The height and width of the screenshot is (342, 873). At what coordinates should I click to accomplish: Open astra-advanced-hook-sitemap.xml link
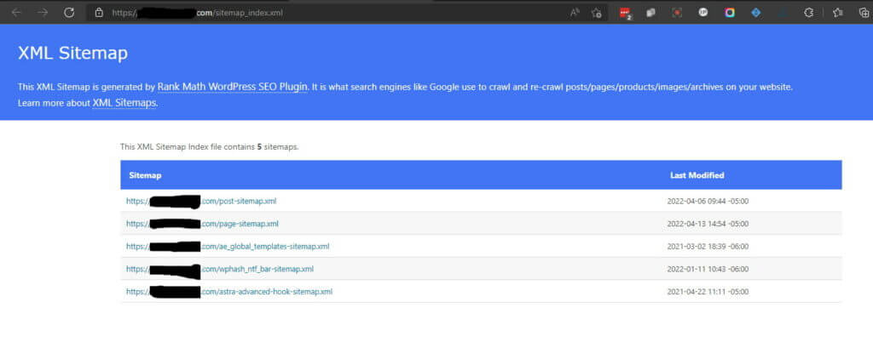click(x=228, y=292)
